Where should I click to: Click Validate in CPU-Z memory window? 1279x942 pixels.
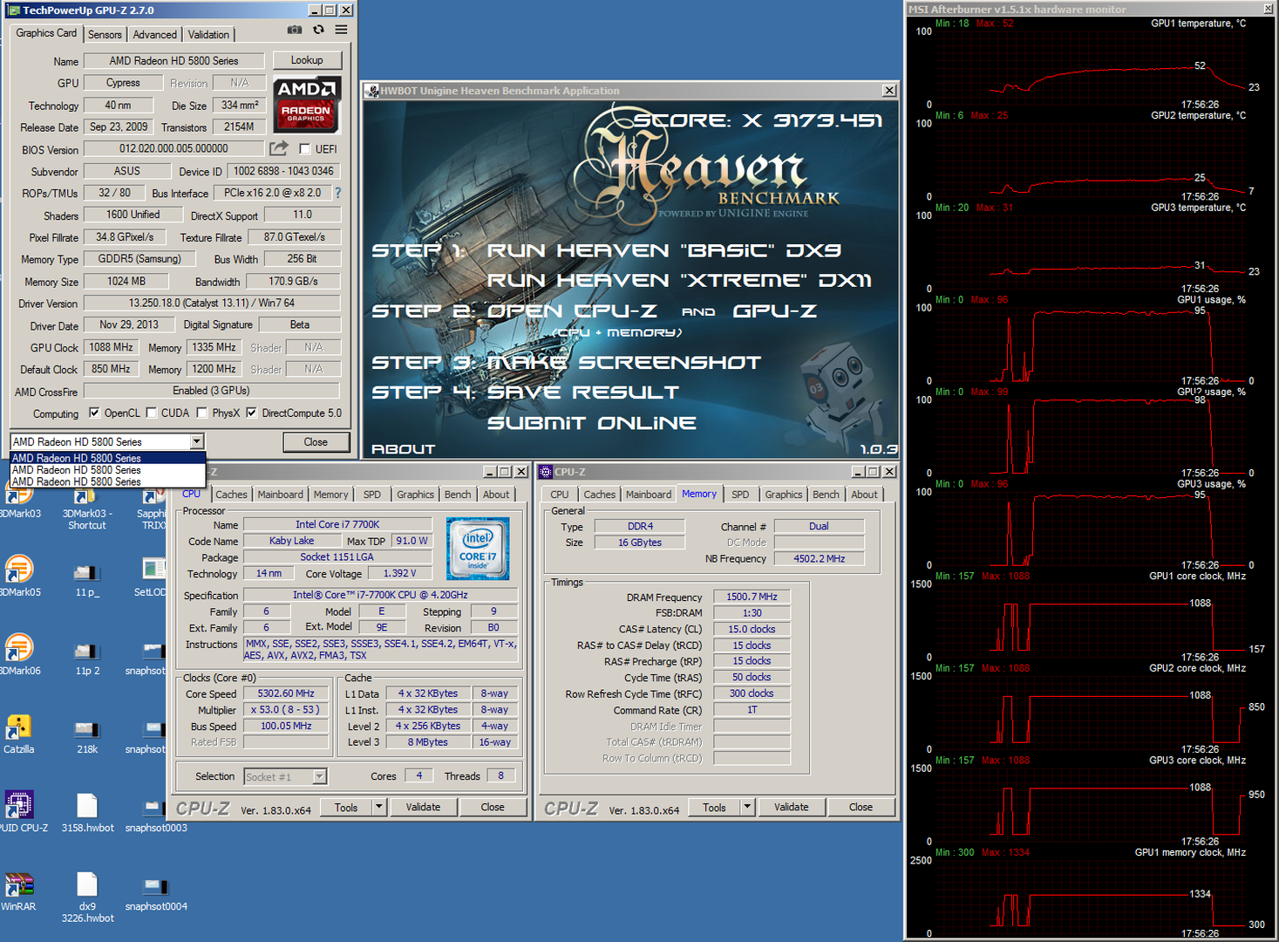point(791,807)
